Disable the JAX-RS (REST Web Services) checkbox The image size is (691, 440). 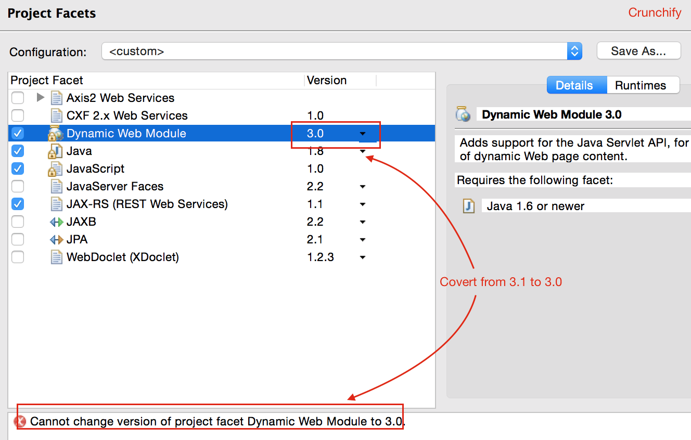(x=17, y=204)
